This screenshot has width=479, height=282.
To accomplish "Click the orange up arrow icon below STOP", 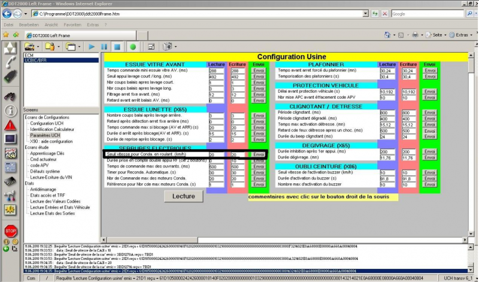I will [x=6, y=242].
